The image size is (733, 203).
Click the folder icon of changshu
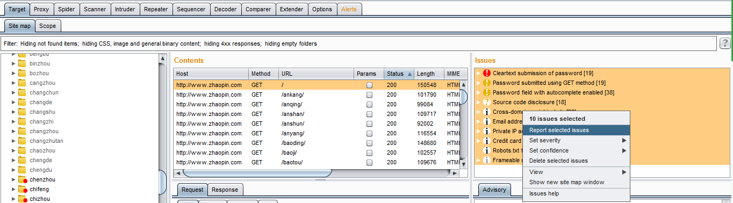(x=22, y=112)
